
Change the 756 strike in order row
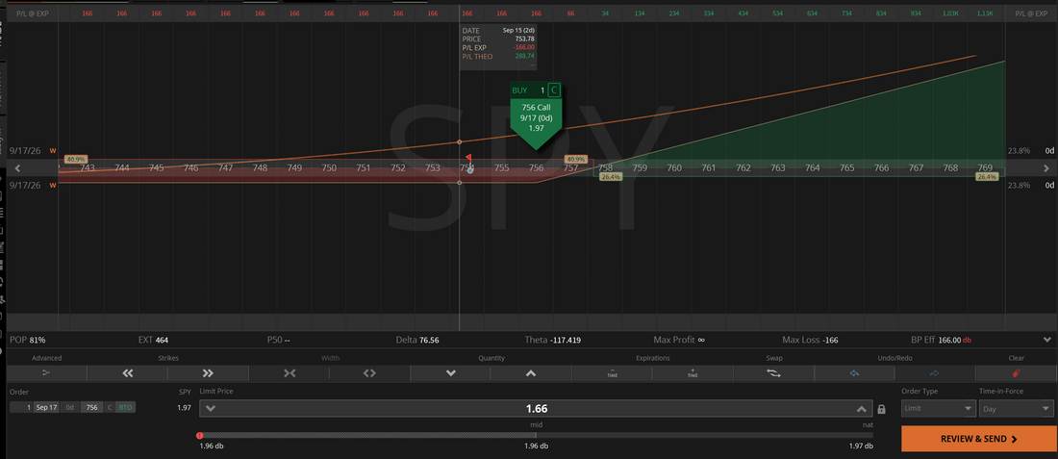tap(91, 408)
